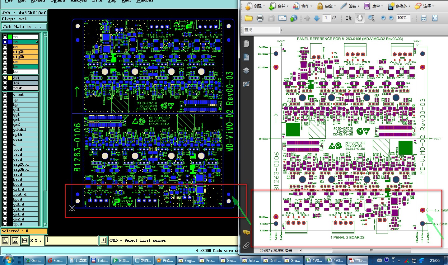Click the Job Matrix button
The height and width of the screenshot is (265, 448).
click(x=24, y=27)
